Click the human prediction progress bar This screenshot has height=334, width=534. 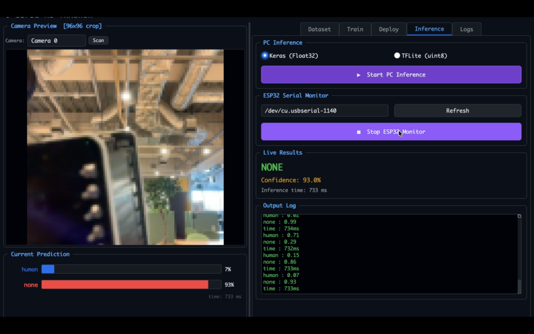(x=131, y=269)
